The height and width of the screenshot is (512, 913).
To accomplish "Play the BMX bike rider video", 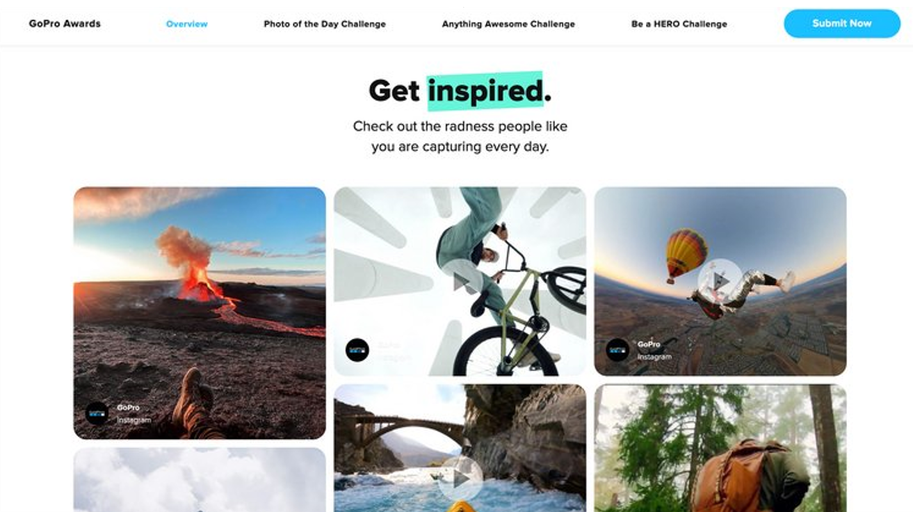I will point(460,281).
